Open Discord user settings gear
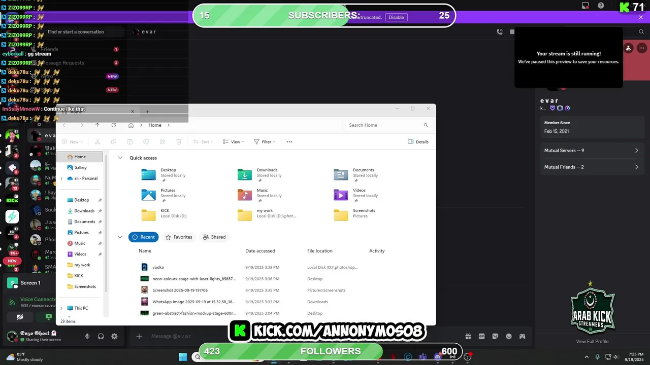Screen dimensions: 650x365 pos(114,336)
